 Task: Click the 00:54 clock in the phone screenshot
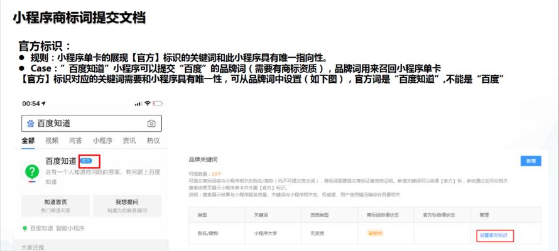(31, 104)
